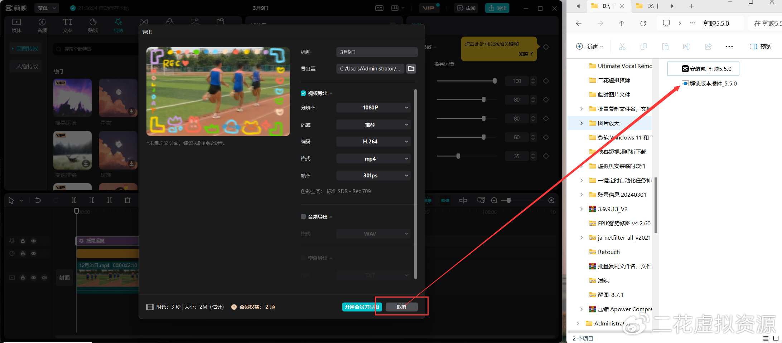Expand the 账号信息 20240301 folder in tree

pyautogui.click(x=581, y=195)
